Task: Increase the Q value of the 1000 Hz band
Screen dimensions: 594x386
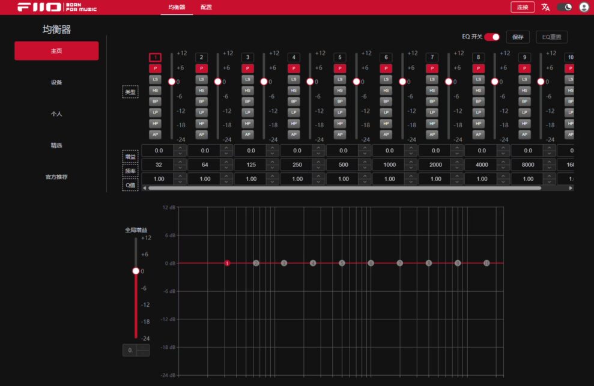Action: tap(411, 176)
